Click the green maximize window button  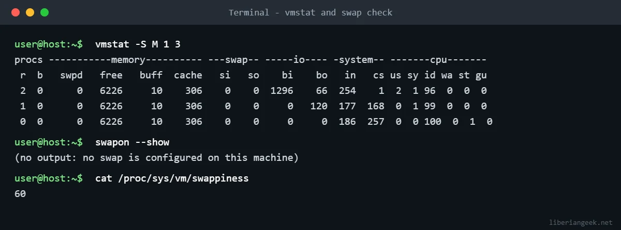(45, 12)
